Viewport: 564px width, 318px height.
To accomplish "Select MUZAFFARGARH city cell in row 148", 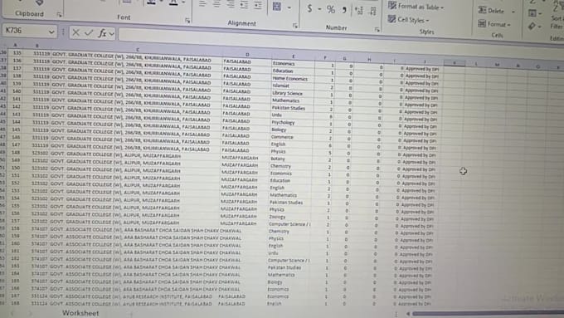I will [240, 158].
